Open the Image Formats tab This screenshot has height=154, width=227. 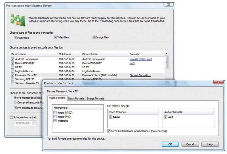click(x=96, y=98)
